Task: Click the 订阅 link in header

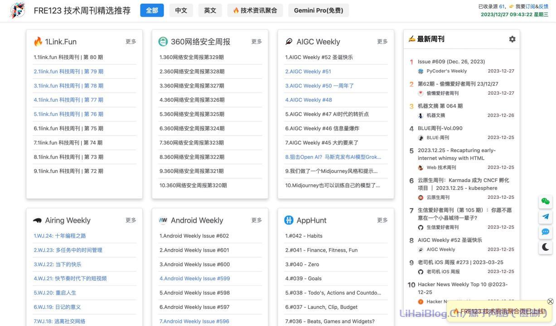Action: 531,6
